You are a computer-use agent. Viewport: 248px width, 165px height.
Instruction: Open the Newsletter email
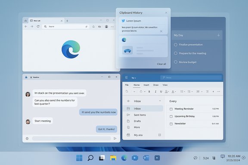[x=194, y=124]
